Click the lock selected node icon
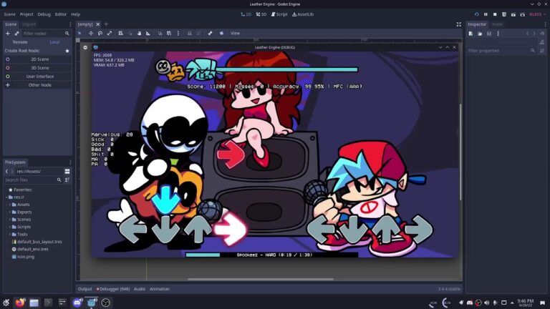This screenshot has height=309, width=550. (189, 34)
